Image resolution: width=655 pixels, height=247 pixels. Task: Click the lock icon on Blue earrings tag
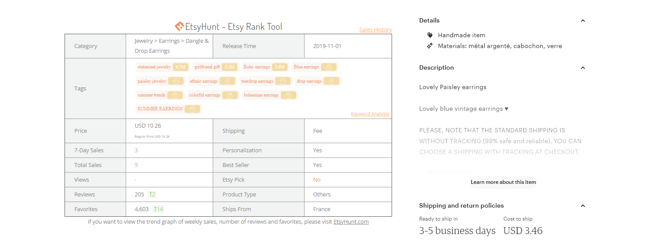(329, 67)
